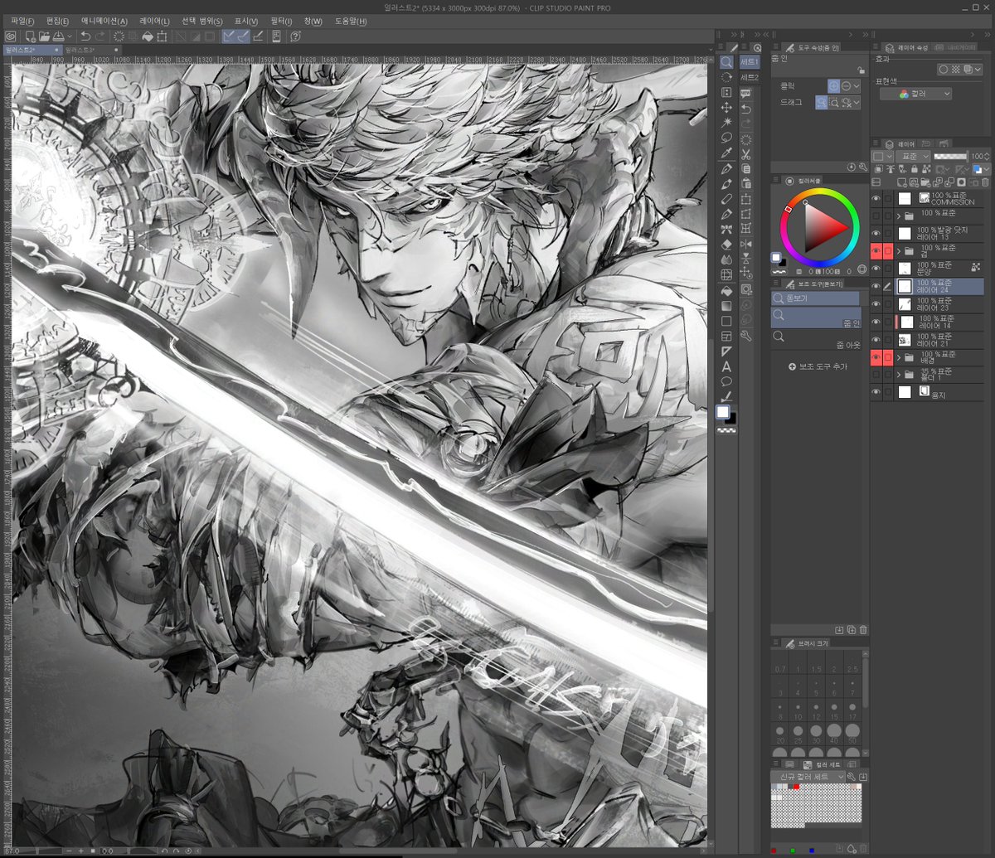Image resolution: width=995 pixels, height=858 pixels.
Task: Open the 레이어(L) menu
Action: (154, 21)
